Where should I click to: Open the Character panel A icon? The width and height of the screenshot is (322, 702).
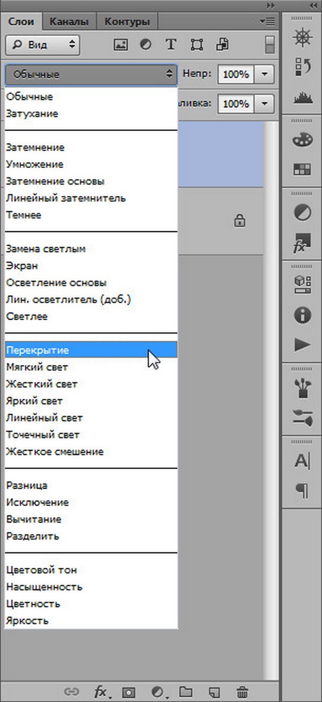[x=302, y=461]
